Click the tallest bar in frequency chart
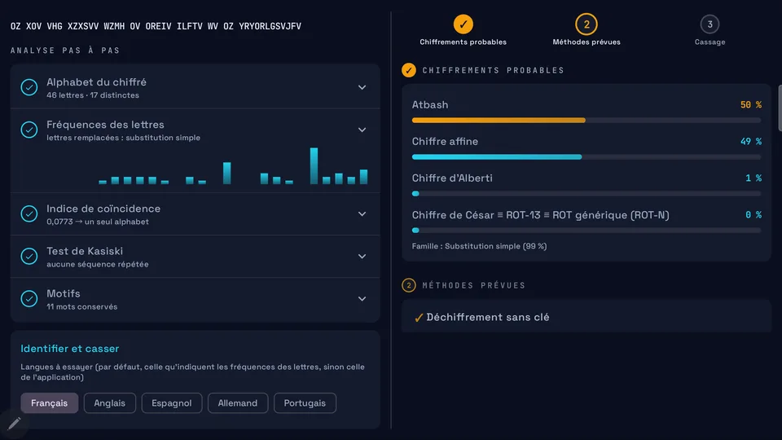The image size is (782, 440). 314,165
